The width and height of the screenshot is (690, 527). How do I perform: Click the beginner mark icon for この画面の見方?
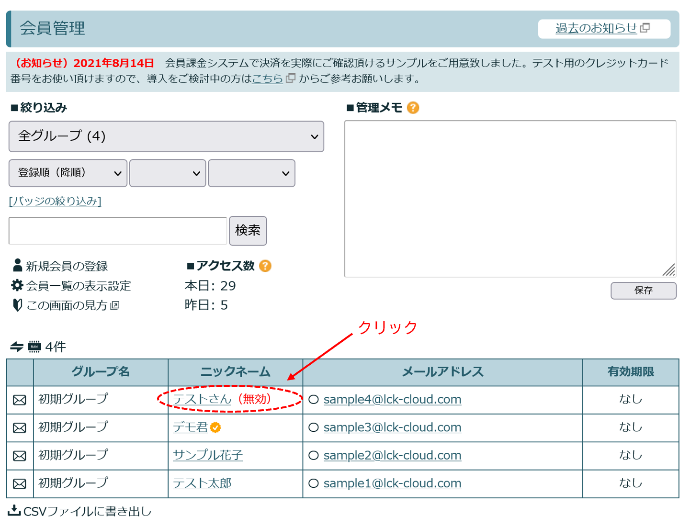[18, 305]
